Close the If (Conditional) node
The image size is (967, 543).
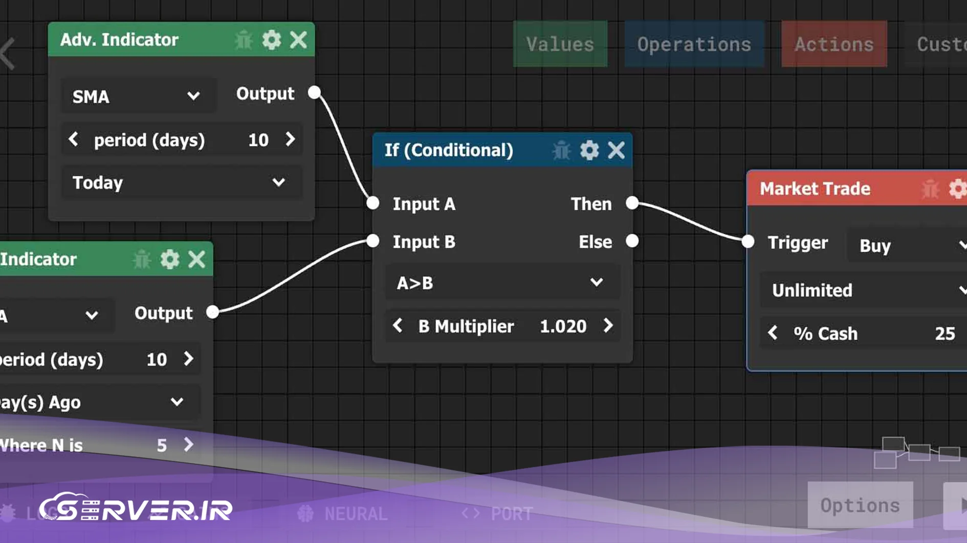click(x=616, y=151)
